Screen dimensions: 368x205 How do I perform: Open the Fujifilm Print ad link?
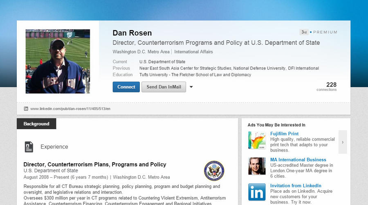tap(285, 134)
